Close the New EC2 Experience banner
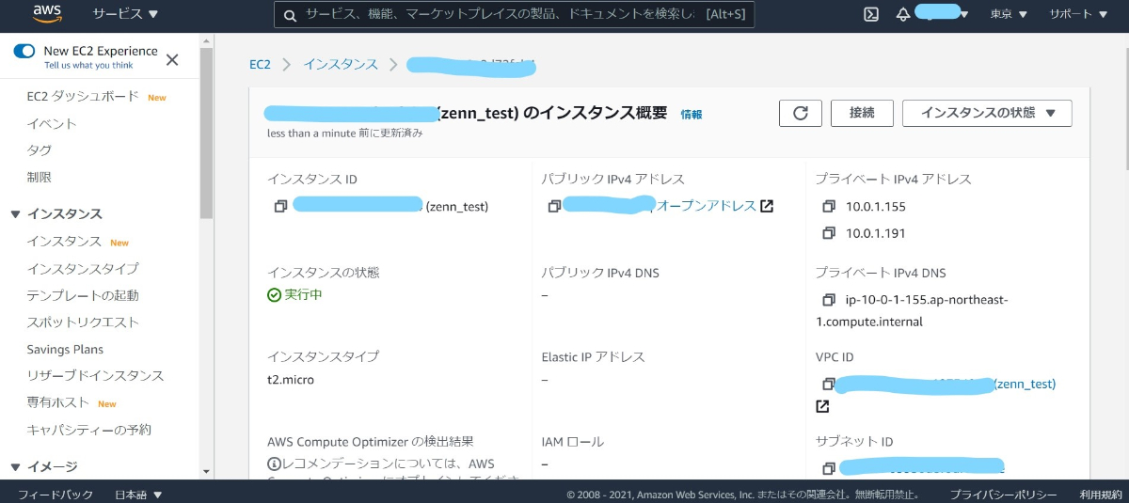The image size is (1129, 503). pos(172,59)
